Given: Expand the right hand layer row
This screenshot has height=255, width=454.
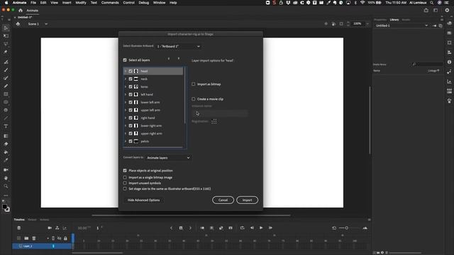Looking at the screenshot, I should pyautogui.click(x=126, y=118).
